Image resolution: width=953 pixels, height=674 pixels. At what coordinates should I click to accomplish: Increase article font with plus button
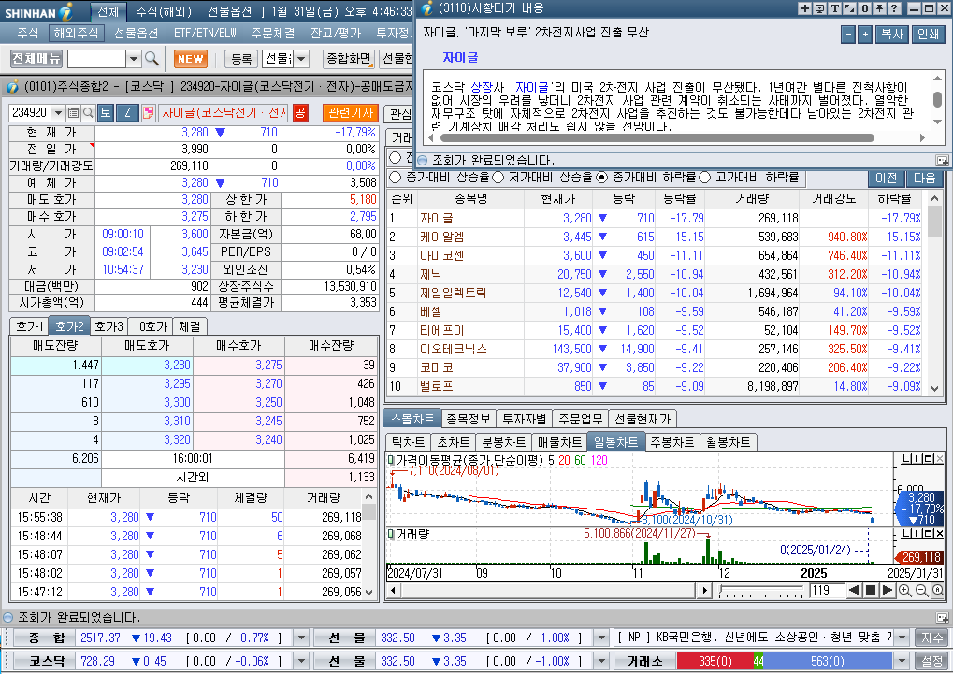click(865, 34)
